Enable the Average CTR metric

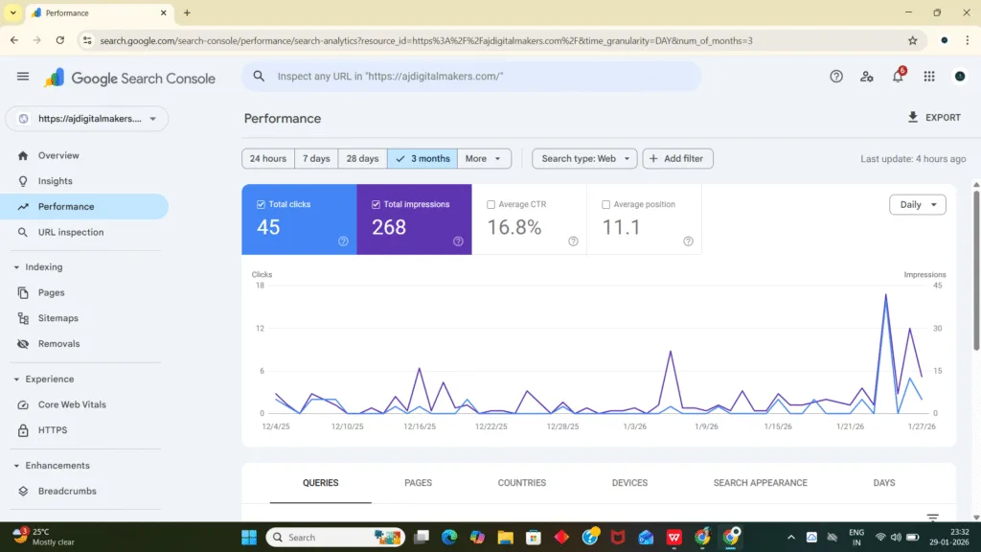tap(490, 203)
